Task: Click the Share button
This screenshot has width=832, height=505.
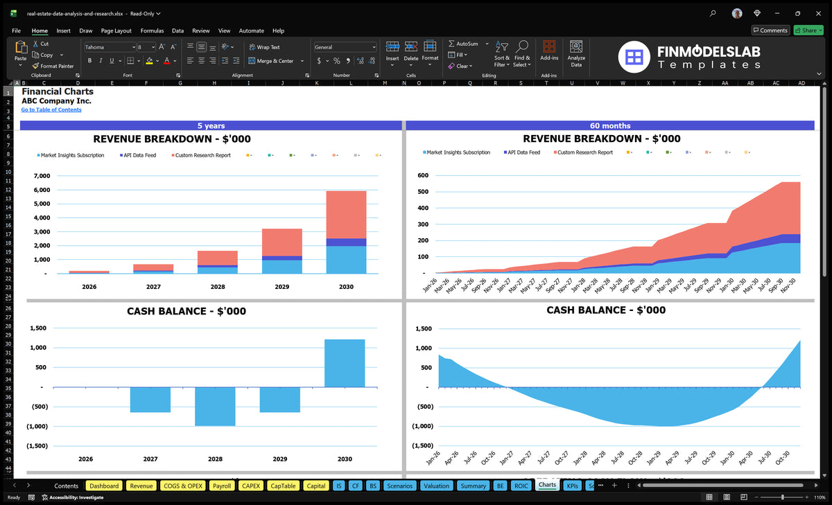Action: 808,30
